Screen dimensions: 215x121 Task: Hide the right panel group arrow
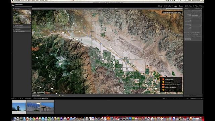[x=204, y=52]
